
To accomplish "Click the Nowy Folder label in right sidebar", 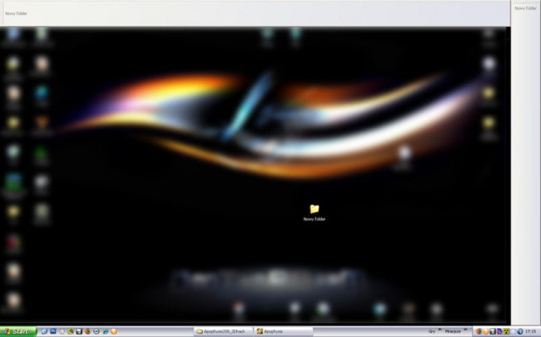I will (525, 8).
